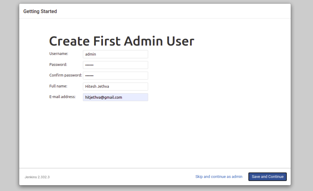Viewport: 313px width, 191px height.
Task: Click the Confirm password: label
Action: 65,75
